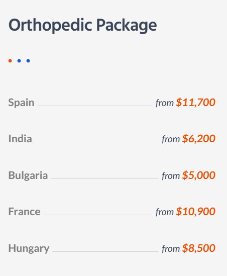Click the $10,900 France price

pyautogui.click(x=195, y=212)
